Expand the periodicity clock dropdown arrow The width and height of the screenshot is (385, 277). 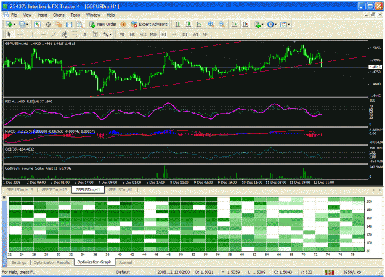[275, 25]
